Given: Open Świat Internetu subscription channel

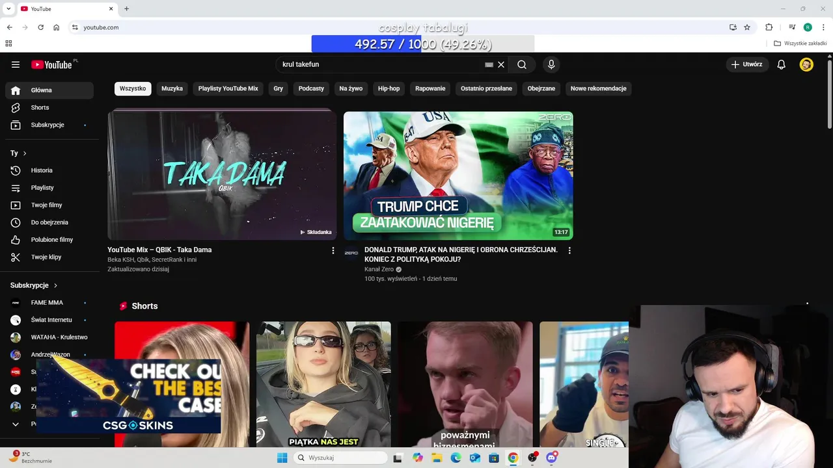Looking at the screenshot, I should [x=49, y=320].
